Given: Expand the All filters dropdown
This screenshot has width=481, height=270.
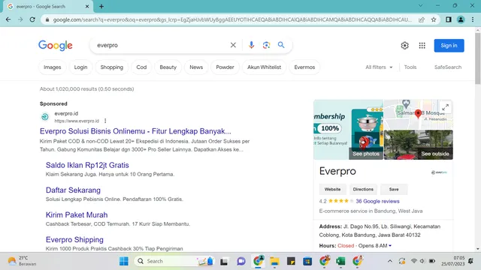Looking at the screenshot, I should 379,67.
